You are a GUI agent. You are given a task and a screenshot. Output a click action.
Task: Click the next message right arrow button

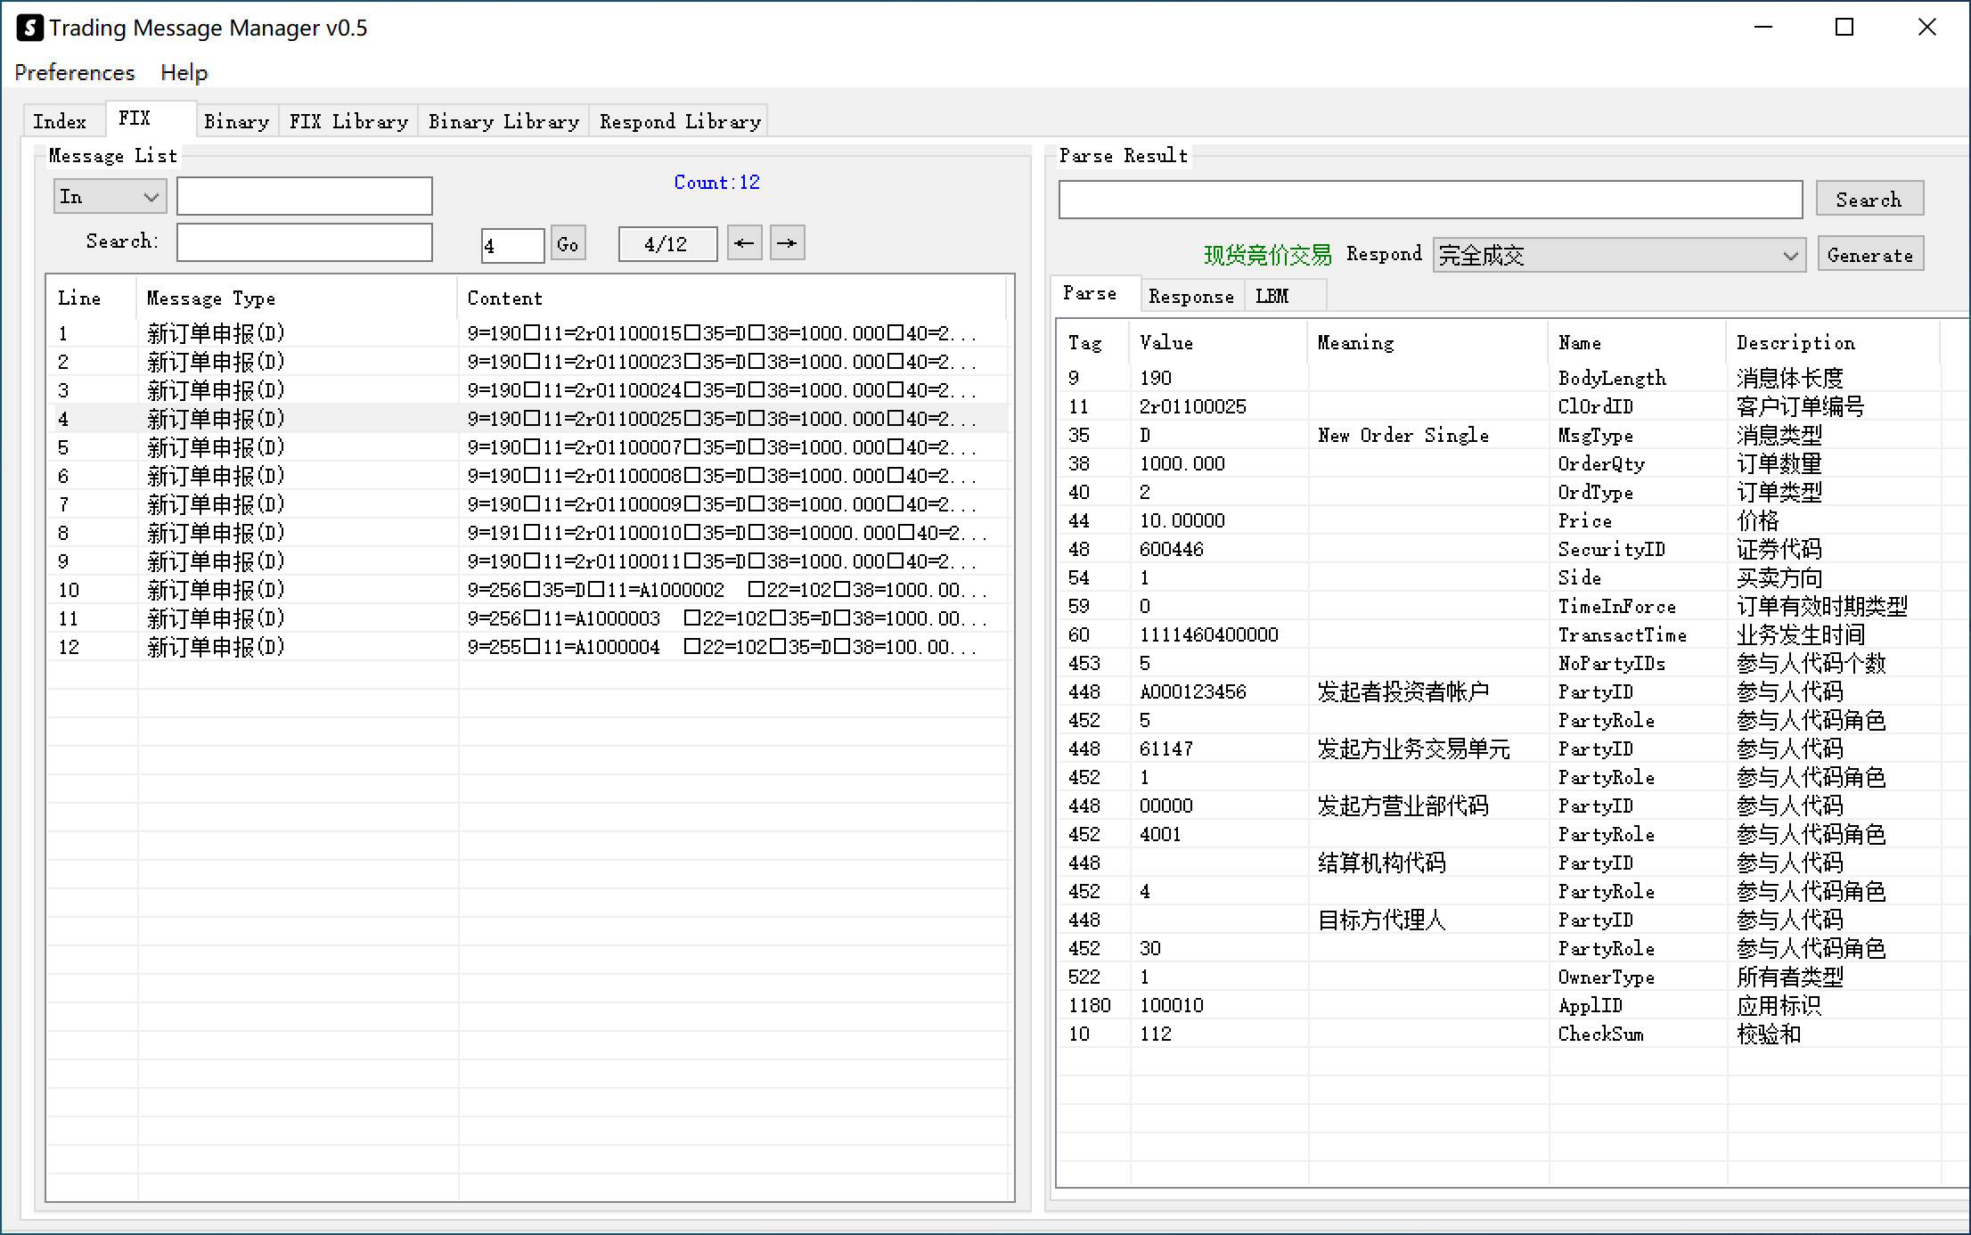click(x=787, y=243)
